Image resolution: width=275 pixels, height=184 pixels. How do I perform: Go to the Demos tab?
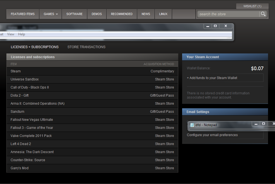[97, 14]
